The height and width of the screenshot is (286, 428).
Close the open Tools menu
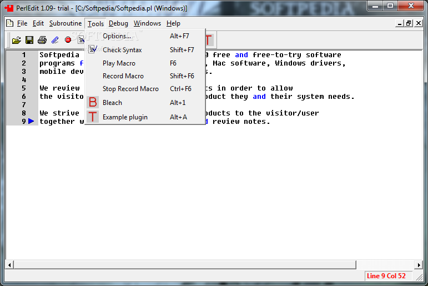click(95, 24)
